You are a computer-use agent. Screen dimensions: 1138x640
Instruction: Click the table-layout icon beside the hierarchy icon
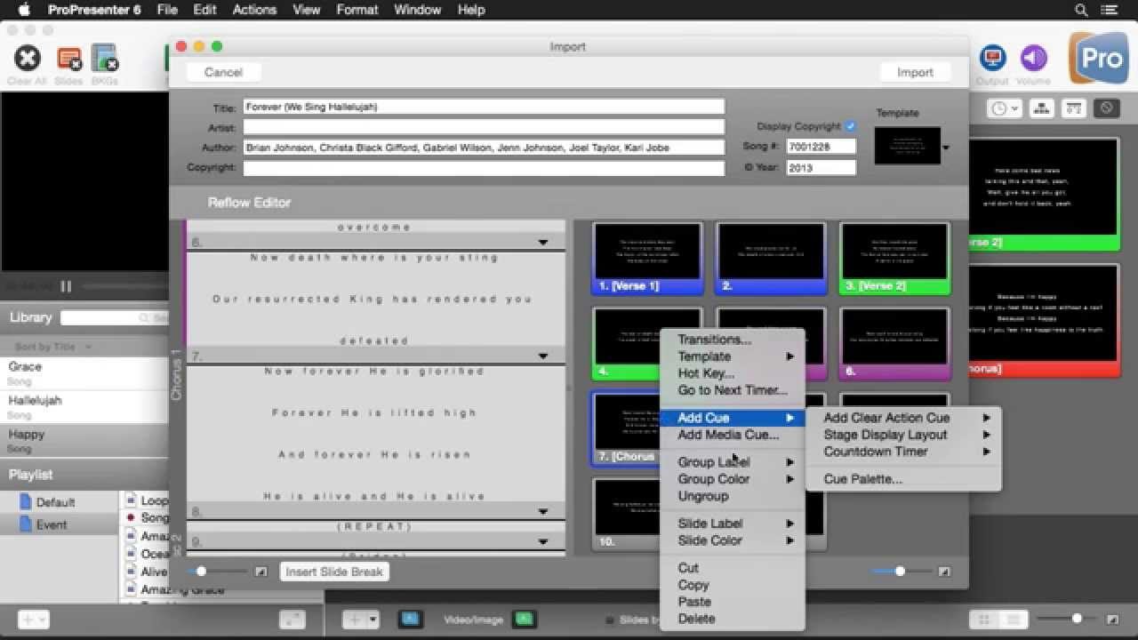(1074, 108)
